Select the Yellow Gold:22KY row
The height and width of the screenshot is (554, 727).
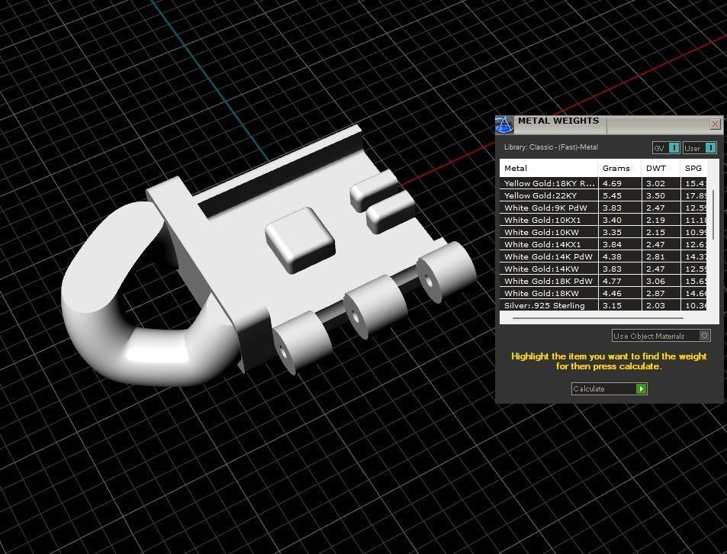[603, 195]
